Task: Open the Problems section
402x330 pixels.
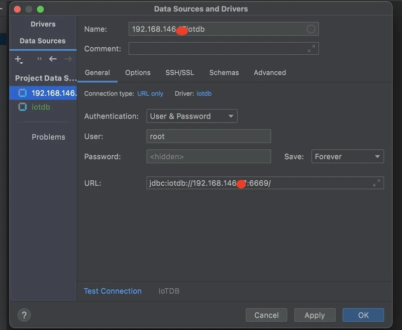Action: point(48,137)
